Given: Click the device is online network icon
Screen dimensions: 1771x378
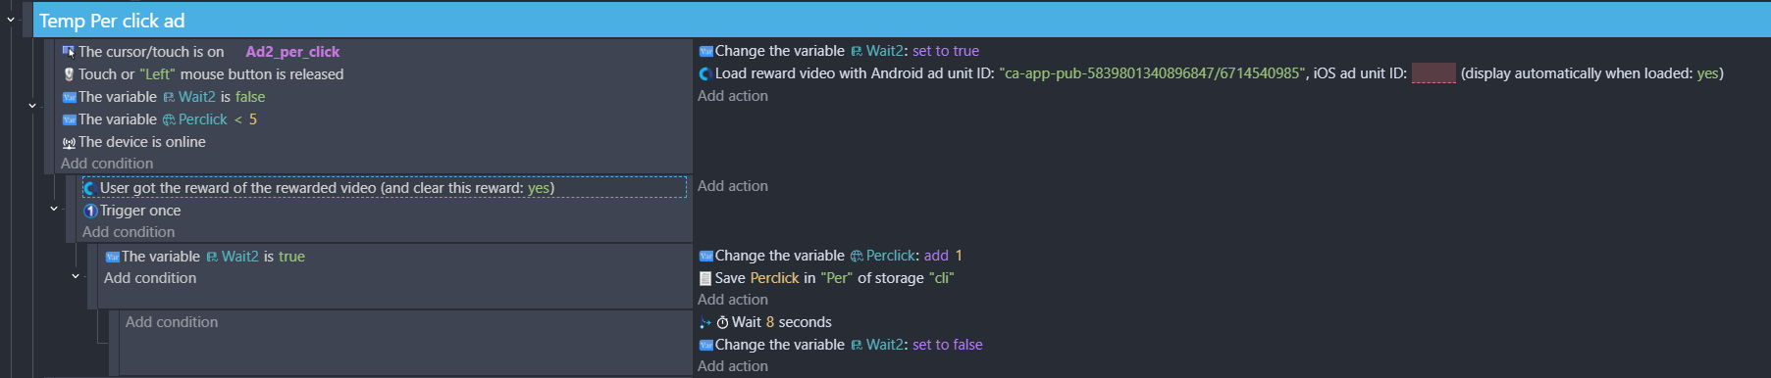Looking at the screenshot, I should point(69,142).
